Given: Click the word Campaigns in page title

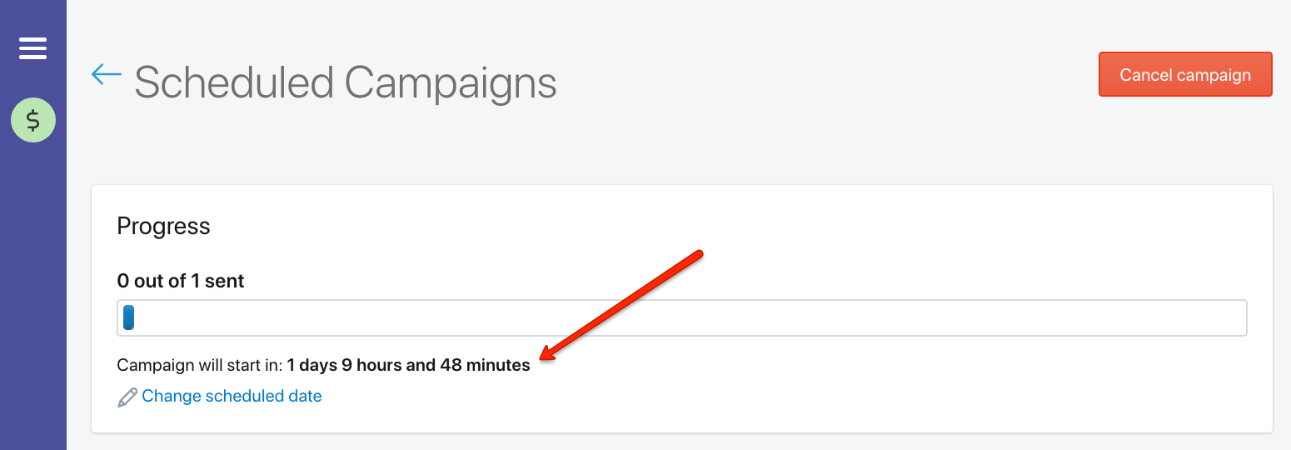Looking at the screenshot, I should (x=451, y=82).
